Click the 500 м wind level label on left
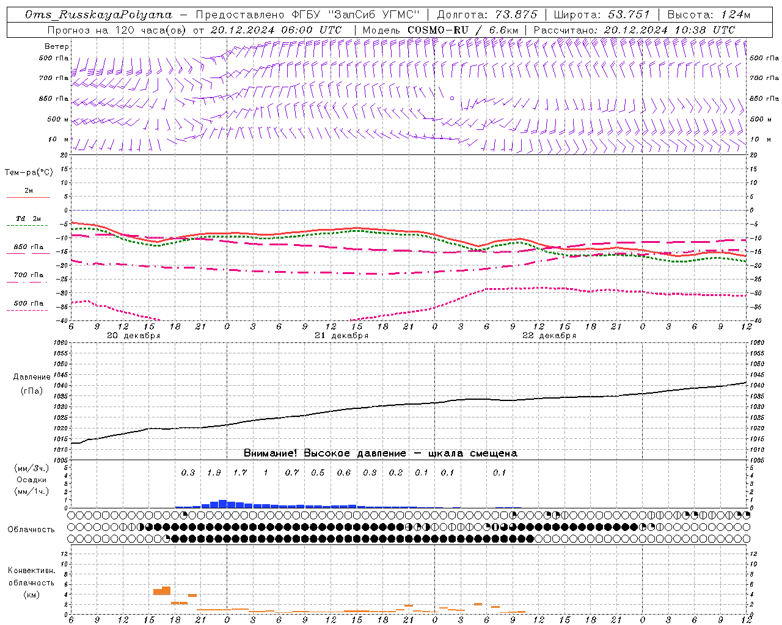782x625 pixels. pos(58,119)
